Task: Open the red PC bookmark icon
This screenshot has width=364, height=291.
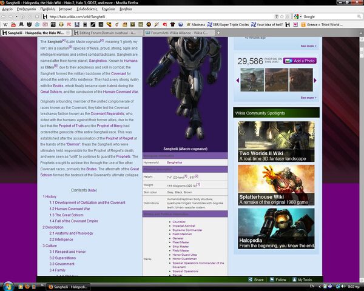Action: pyautogui.click(x=69, y=24)
